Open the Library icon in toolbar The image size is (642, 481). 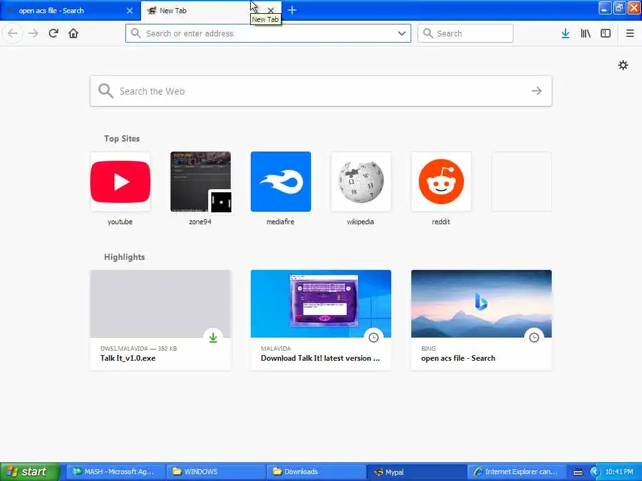pyautogui.click(x=586, y=33)
